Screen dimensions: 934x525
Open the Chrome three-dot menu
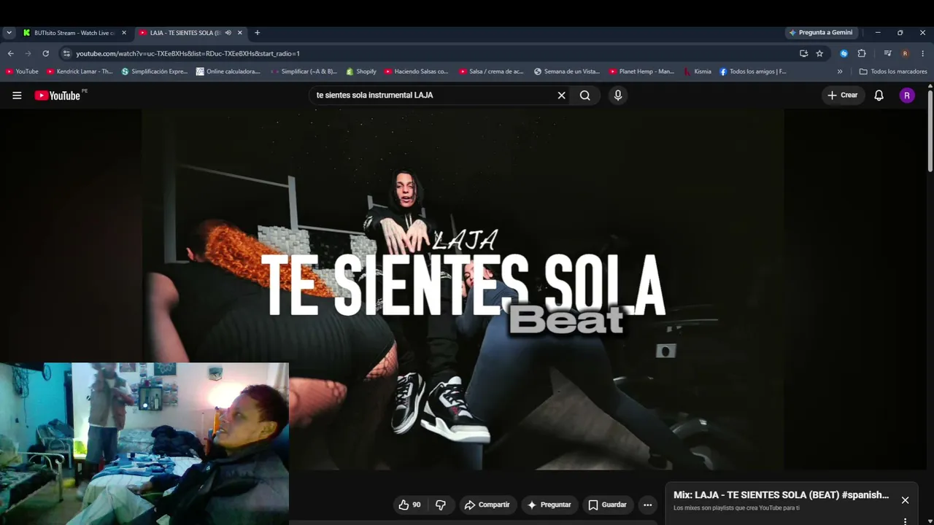[923, 53]
